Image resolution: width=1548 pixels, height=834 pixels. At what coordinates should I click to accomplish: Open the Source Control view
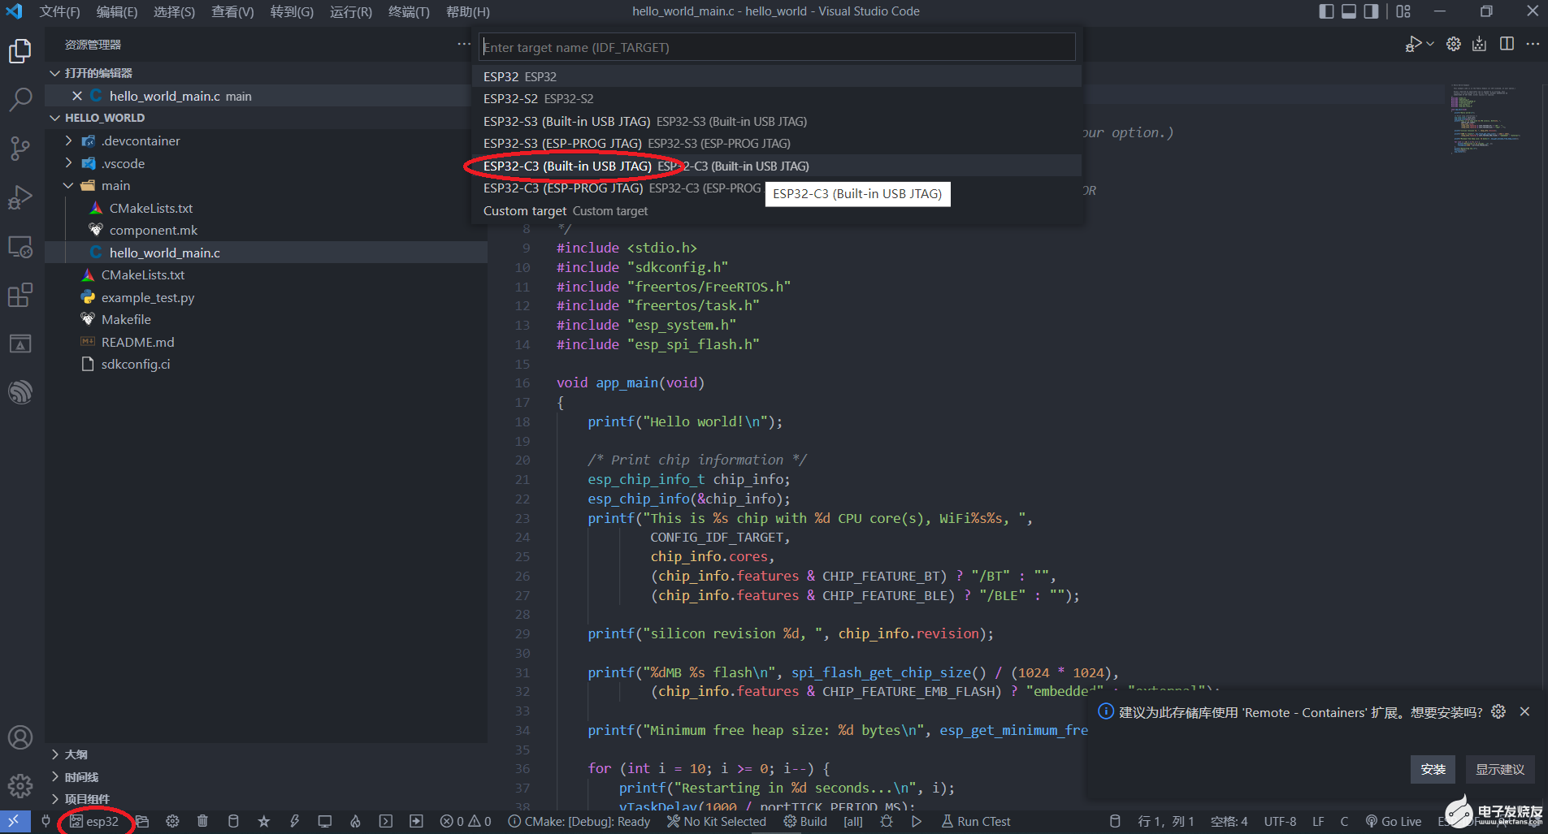pyautogui.click(x=20, y=149)
